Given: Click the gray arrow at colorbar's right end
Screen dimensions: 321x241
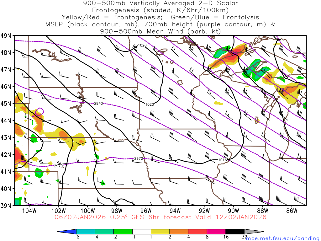Looking at the screenshot, I should (253, 232).
